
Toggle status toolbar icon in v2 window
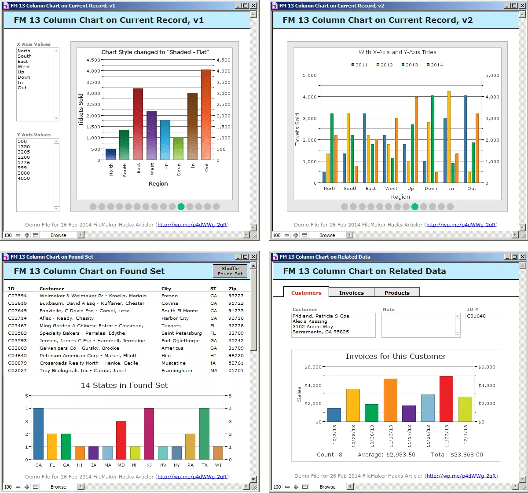[x=304, y=235]
